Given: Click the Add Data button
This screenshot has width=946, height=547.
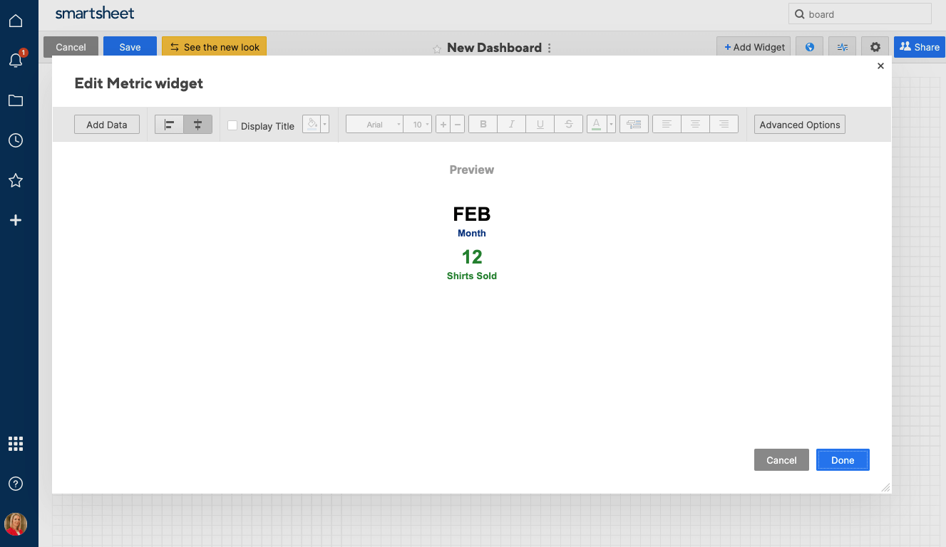Looking at the screenshot, I should pos(107,125).
